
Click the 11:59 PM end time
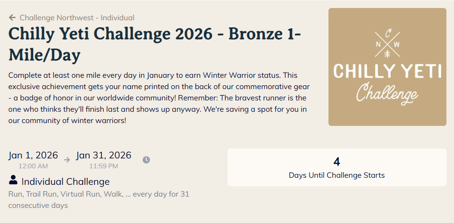(x=104, y=166)
